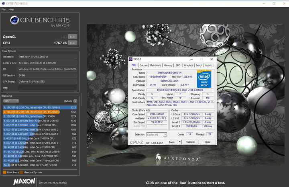Click the Multiplier value x 24.0
Screen dimensions: 289x187
coord(157,118)
